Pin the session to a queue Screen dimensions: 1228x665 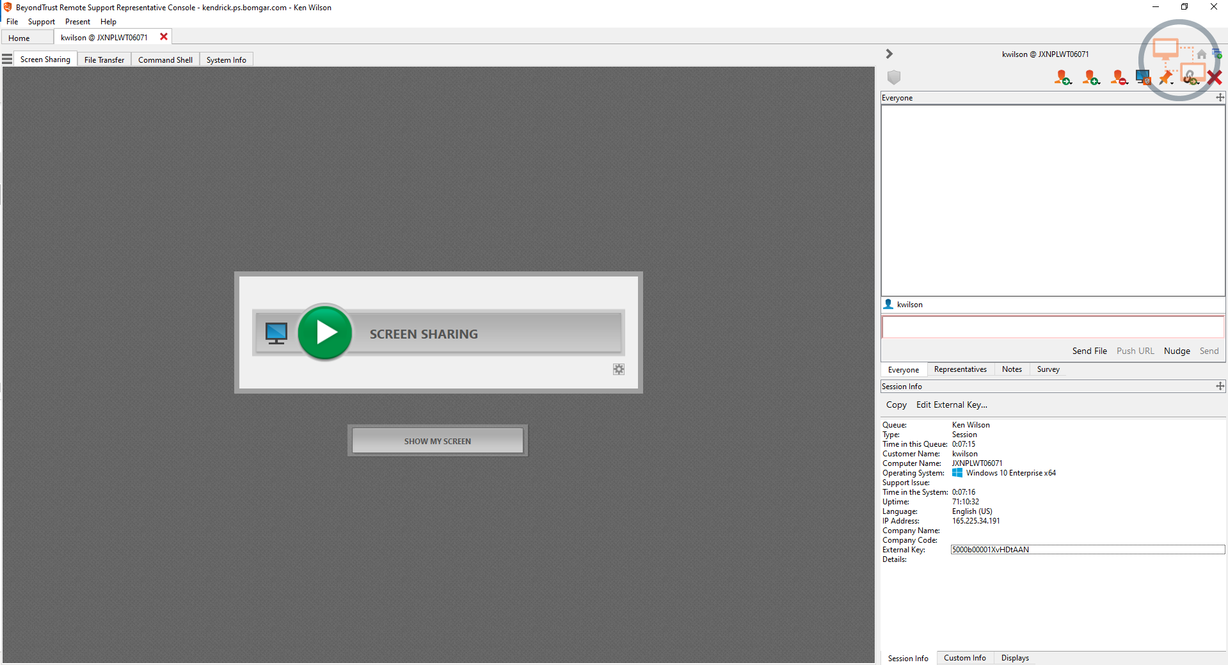1165,77
